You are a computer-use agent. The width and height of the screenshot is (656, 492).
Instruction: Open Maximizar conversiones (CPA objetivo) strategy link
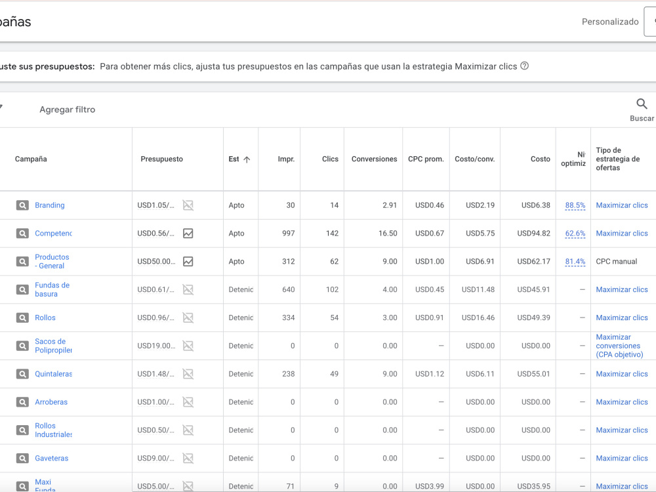click(x=619, y=346)
